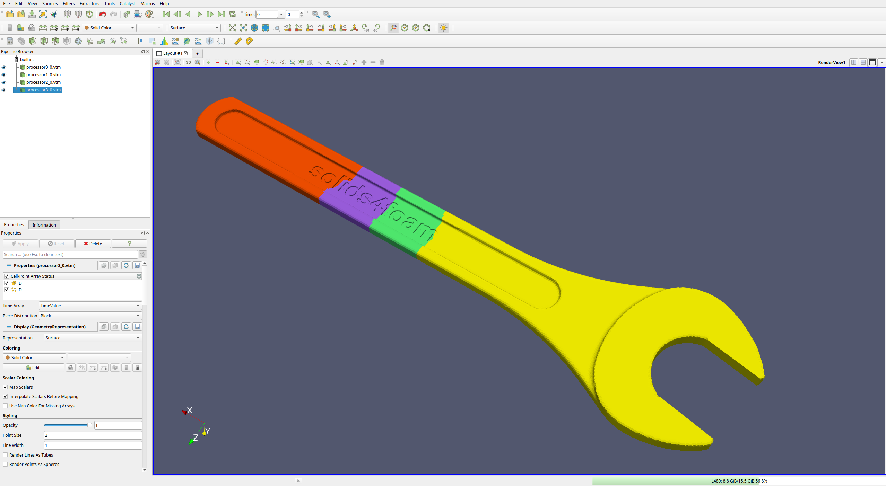Click the Apply button in Properties panel

[20, 244]
